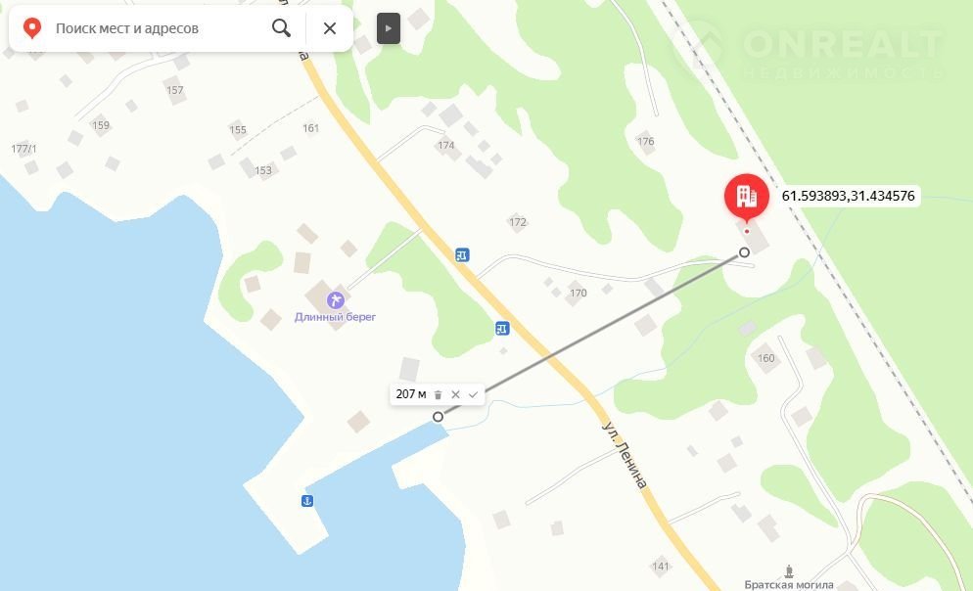Clear search with the X icon
Screen dimensions: 973x591
pyautogui.click(x=330, y=28)
